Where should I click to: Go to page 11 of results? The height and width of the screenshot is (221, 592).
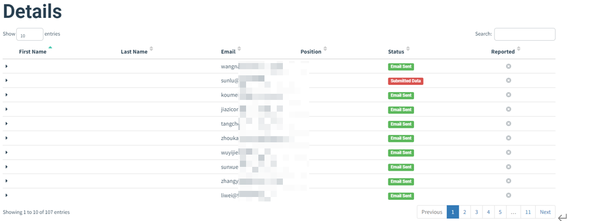click(528, 212)
